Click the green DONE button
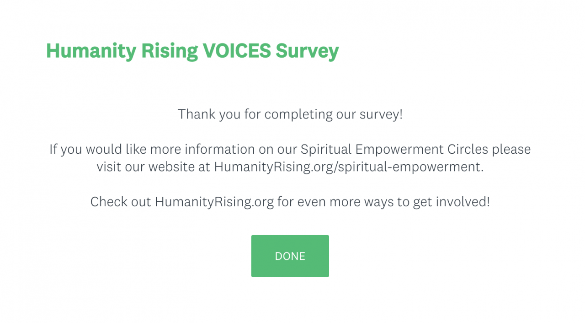Viewport: 585px width, 323px height. click(x=290, y=256)
